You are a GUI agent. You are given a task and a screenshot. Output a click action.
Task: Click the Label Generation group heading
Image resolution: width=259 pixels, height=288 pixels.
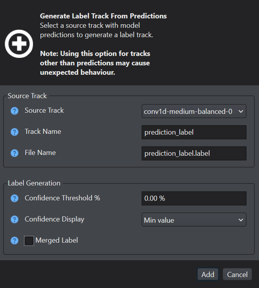[34, 183]
